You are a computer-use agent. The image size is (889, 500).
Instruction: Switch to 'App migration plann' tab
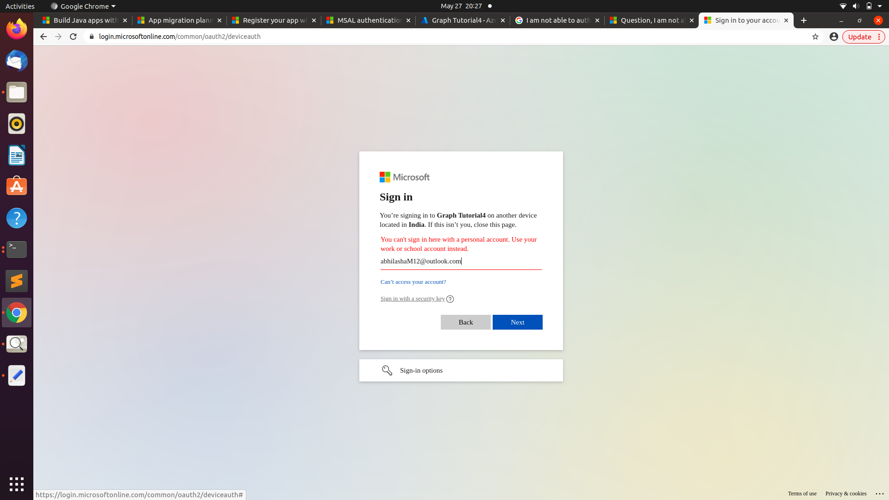[x=180, y=20]
